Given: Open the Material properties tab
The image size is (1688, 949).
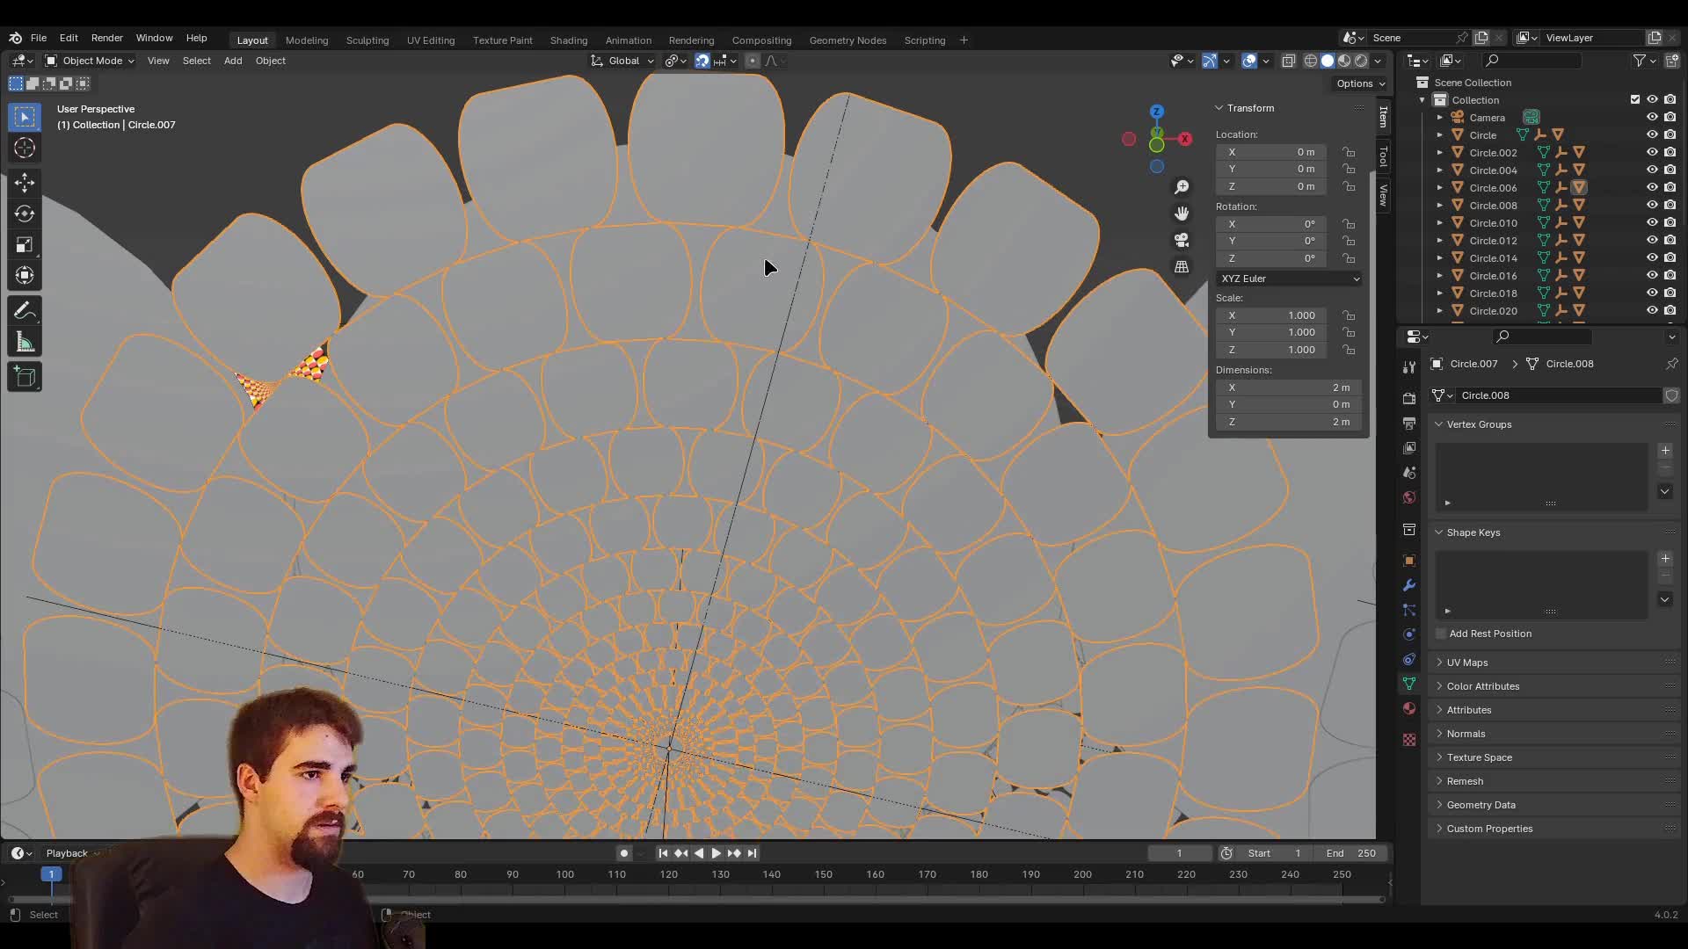Looking at the screenshot, I should click(1409, 708).
